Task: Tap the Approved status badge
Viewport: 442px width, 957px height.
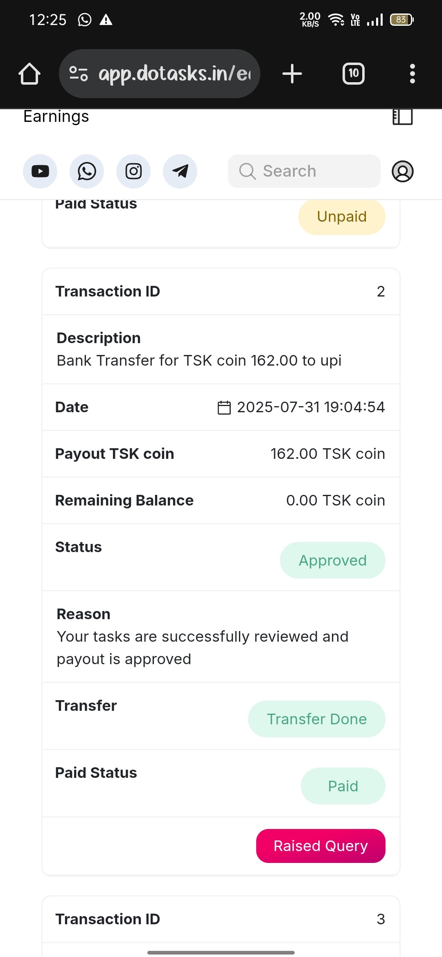Action: (332, 560)
